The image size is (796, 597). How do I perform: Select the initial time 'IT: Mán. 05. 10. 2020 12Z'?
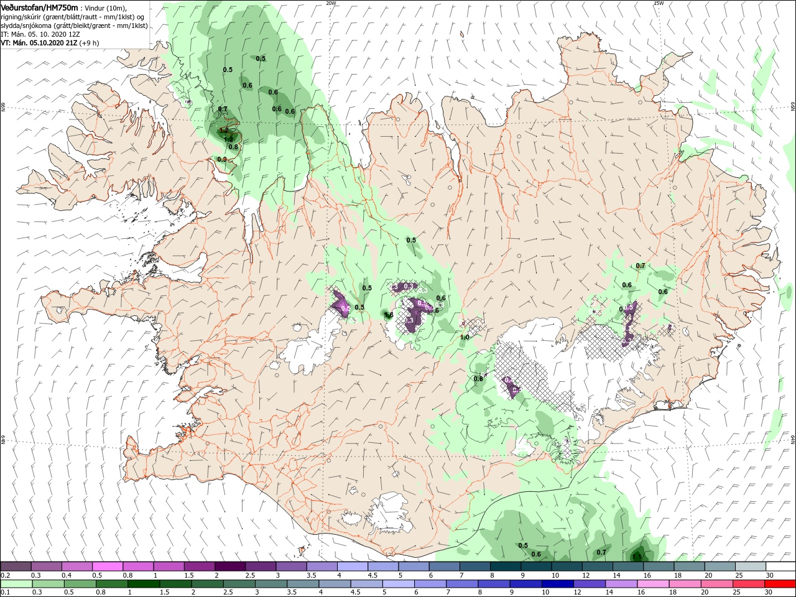[41, 34]
